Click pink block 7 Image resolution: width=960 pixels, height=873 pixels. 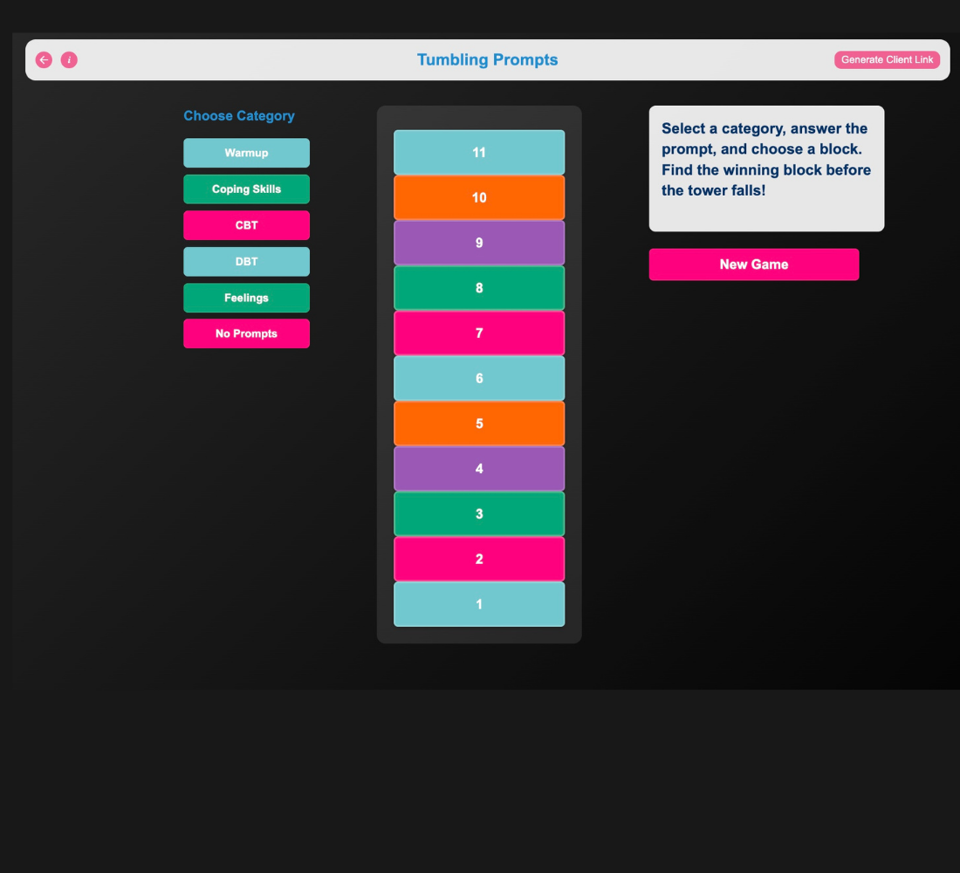479,333
